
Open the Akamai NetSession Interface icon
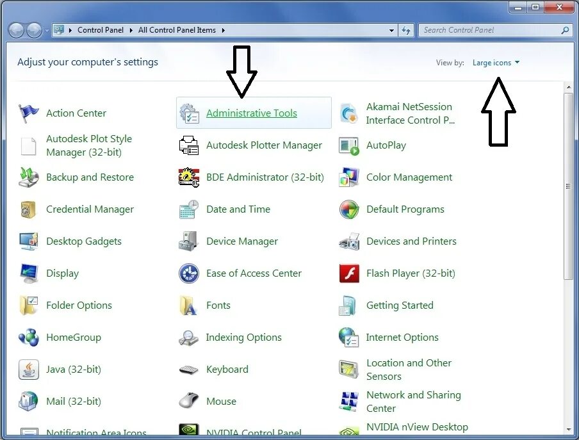click(x=348, y=113)
